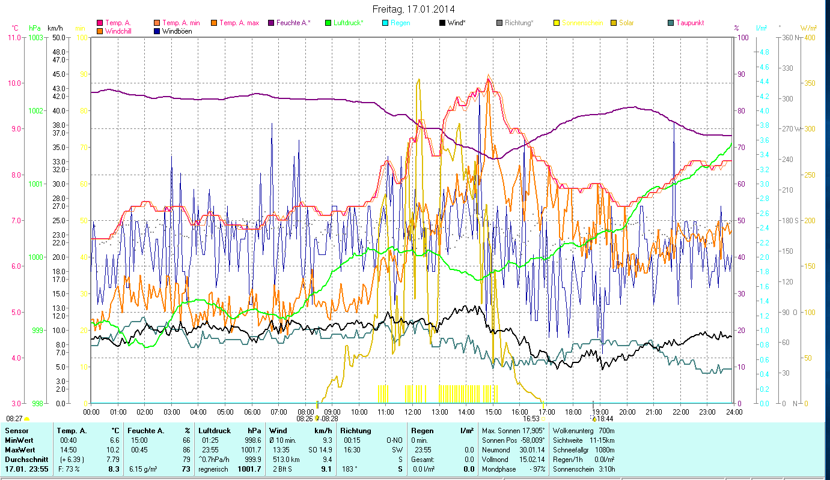Click the yellow Sonnenschein legend square
This screenshot has width=830, height=480.
click(557, 23)
